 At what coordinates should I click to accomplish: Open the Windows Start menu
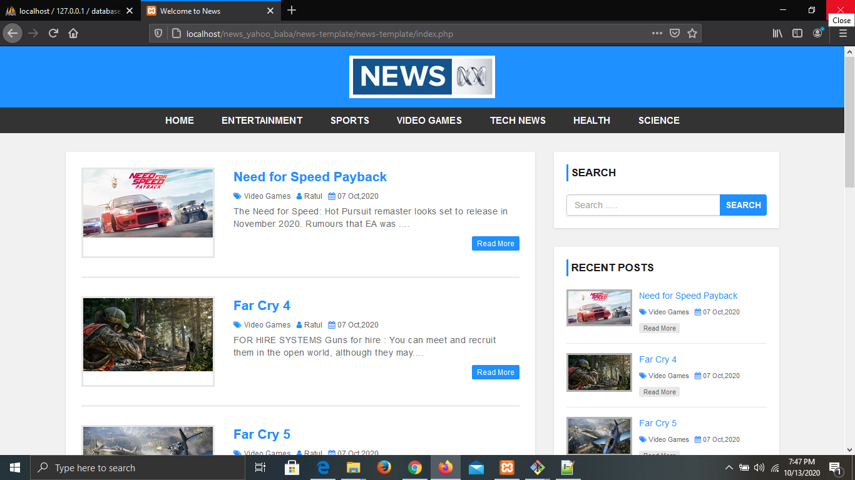tap(15, 467)
